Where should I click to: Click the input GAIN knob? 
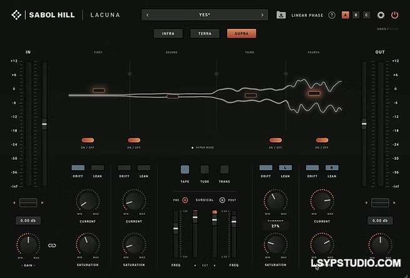tap(28, 245)
